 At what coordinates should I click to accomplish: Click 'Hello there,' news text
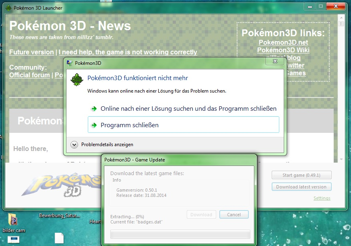[31, 149]
